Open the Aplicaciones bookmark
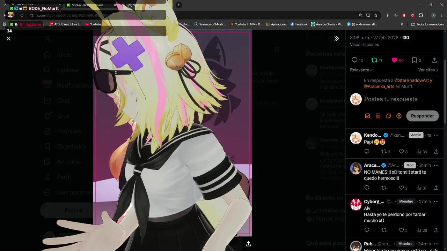This screenshot has height=251, width=447. point(276,24)
